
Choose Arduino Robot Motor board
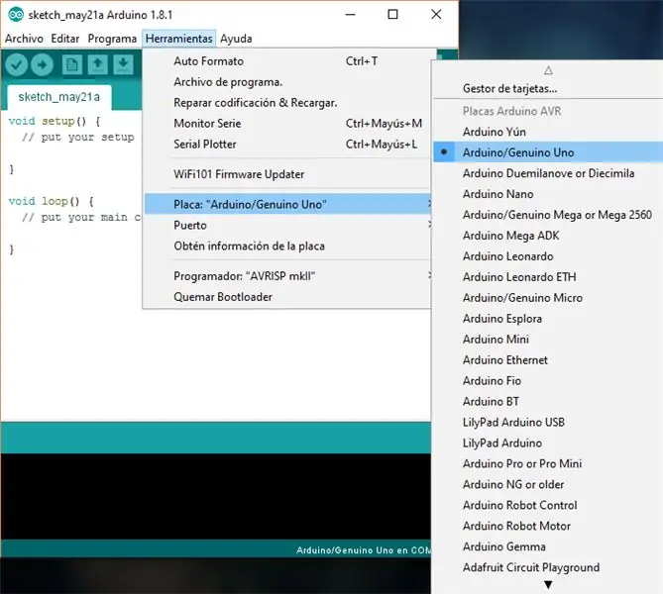tap(548, 526)
